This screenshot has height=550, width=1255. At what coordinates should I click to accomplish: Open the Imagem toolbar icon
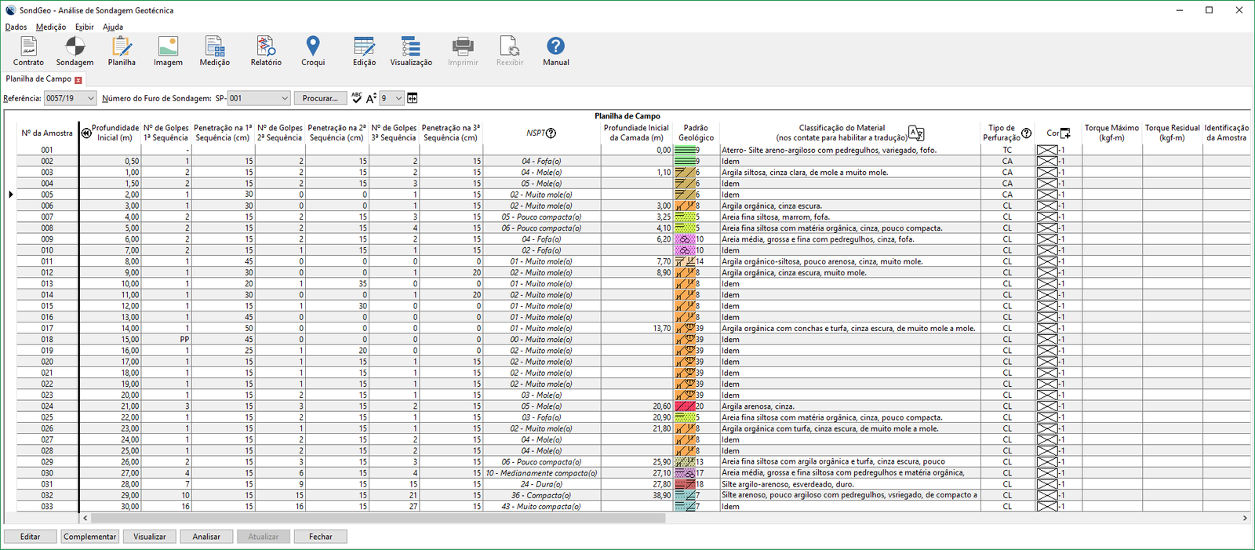tap(168, 52)
